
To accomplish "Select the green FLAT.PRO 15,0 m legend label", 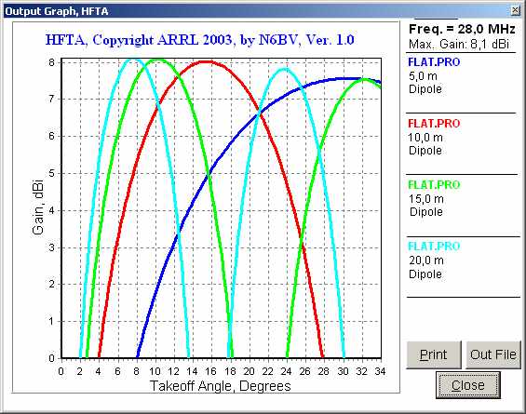I will 434,185.
